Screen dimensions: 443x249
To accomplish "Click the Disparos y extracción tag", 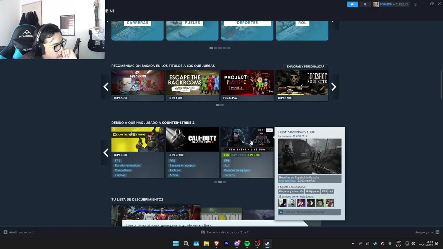I will (x=291, y=191).
